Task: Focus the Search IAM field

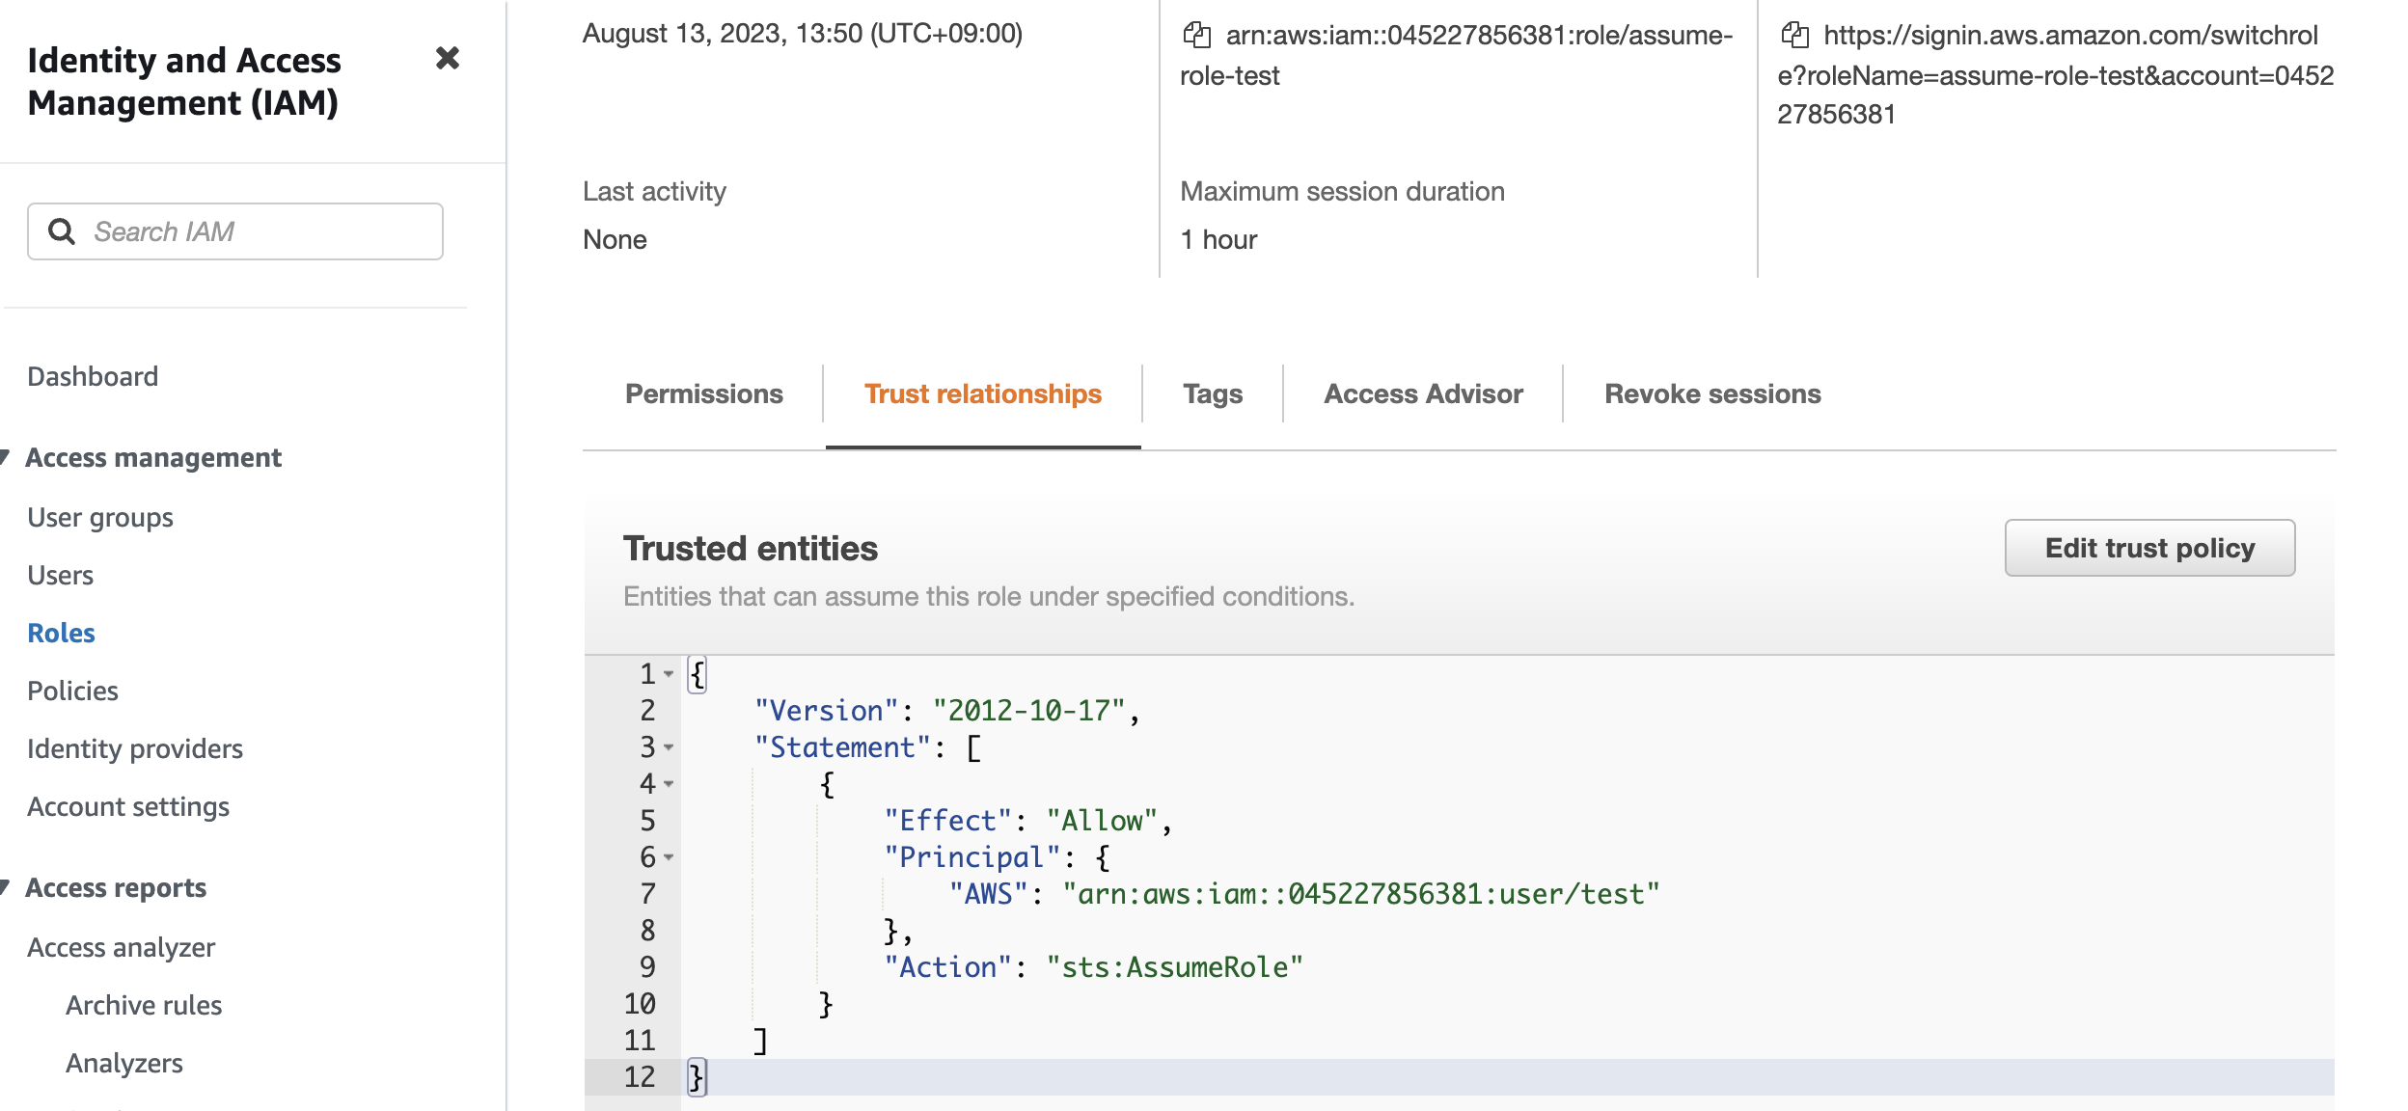Action: [x=260, y=231]
